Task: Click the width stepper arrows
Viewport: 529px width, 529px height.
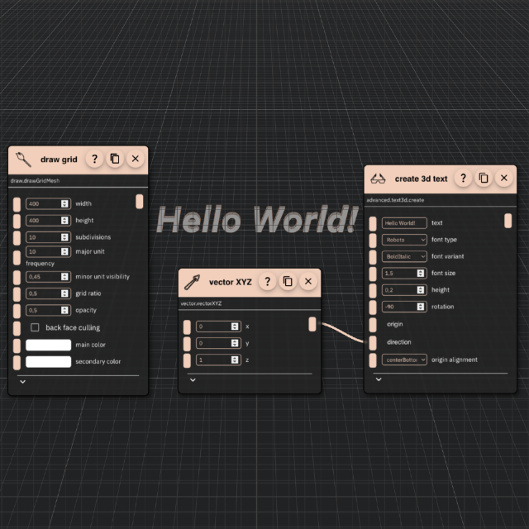Action: coord(64,203)
